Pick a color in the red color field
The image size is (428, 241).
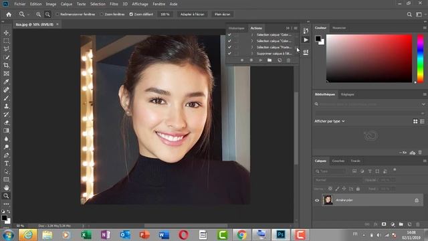[369, 58]
